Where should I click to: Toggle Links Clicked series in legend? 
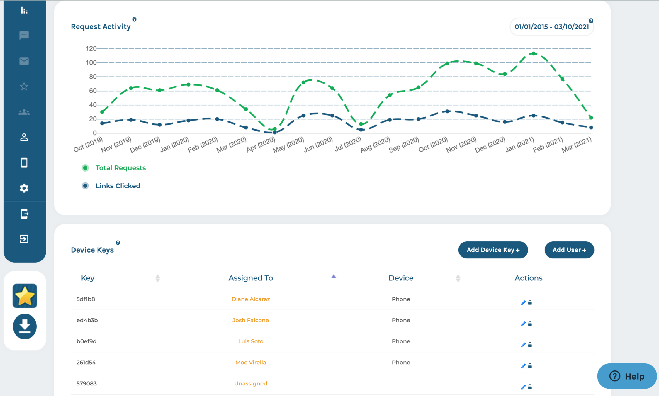pos(118,186)
